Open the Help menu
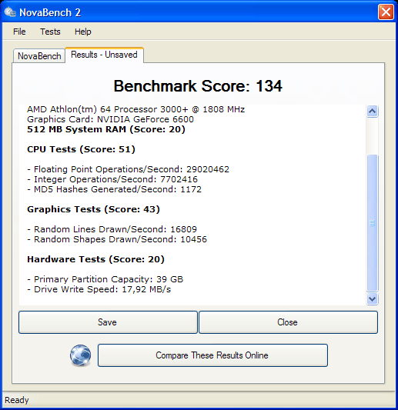The width and height of the screenshot is (398, 410). (83, 32)
